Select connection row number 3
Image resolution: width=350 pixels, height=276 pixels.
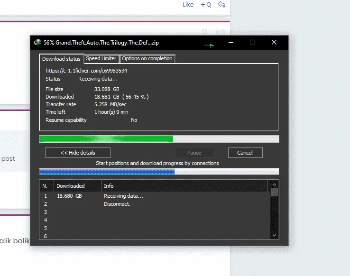[155, 212]
